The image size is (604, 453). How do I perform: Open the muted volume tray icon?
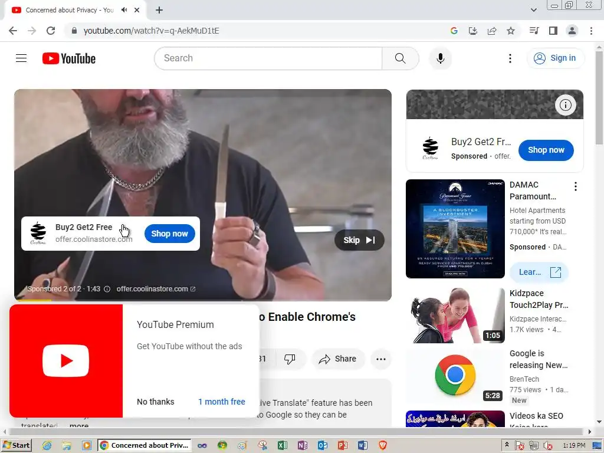(547, 446)
